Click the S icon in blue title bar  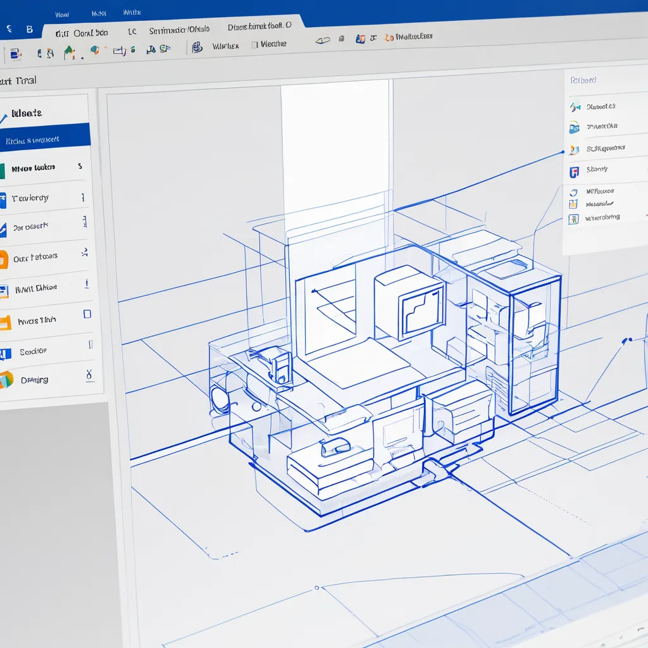pyautogui.click(x=9, y=28)
